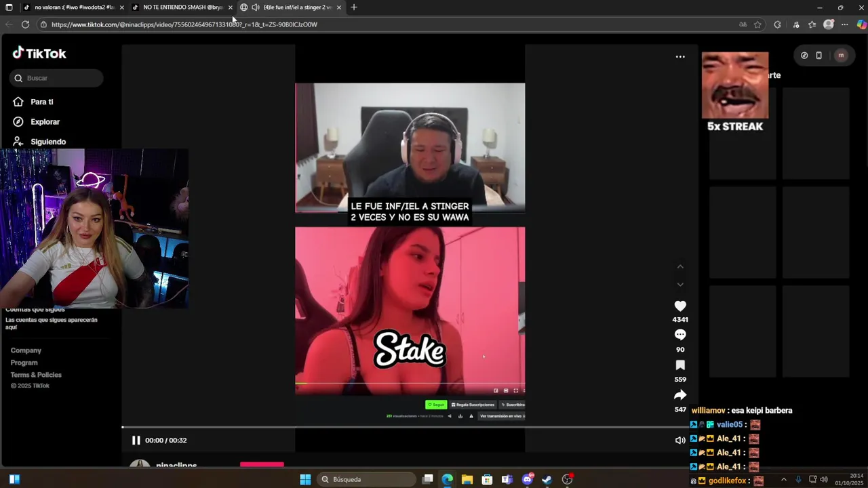
Task: Open Steam from taskbar
Action: coord(547,480)
